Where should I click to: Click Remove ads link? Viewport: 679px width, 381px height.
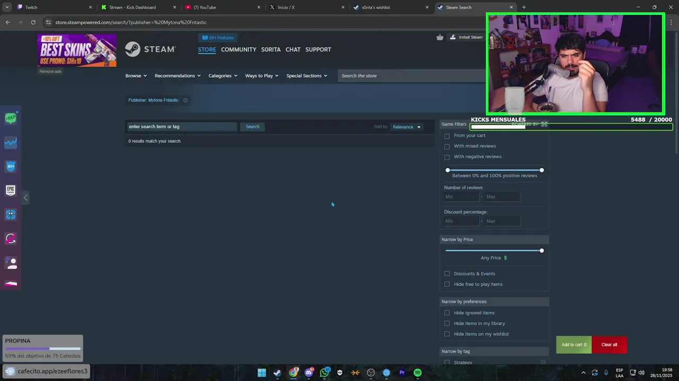tap(50, 71)
